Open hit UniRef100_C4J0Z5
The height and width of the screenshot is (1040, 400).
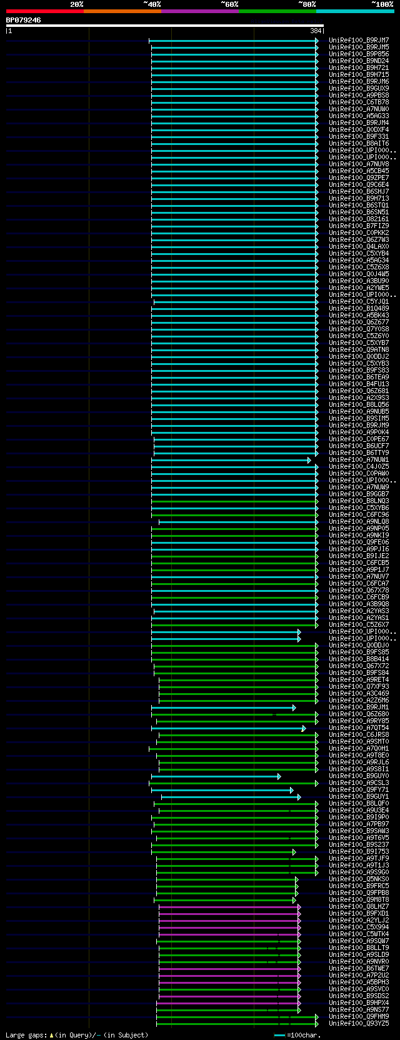(x=359, y=467)
